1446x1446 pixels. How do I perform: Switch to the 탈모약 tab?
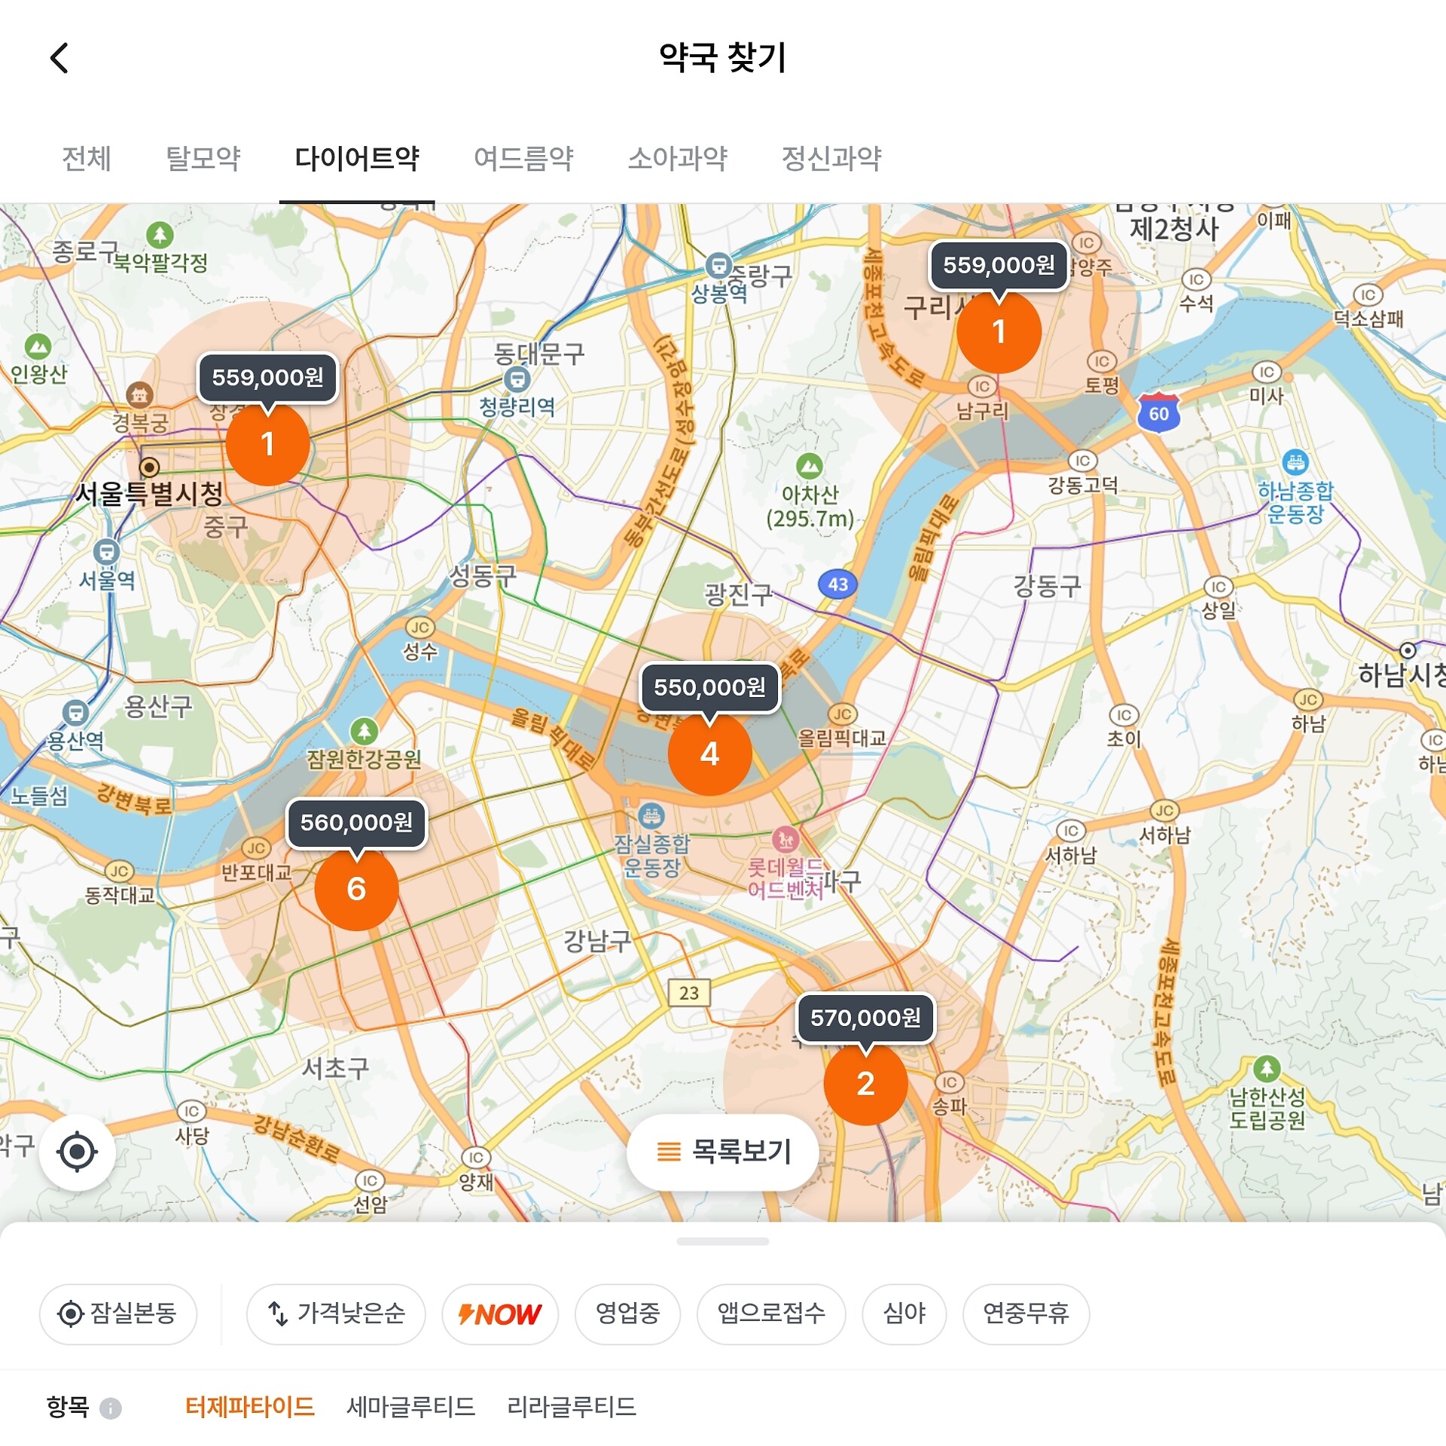(x=203, y=159)
